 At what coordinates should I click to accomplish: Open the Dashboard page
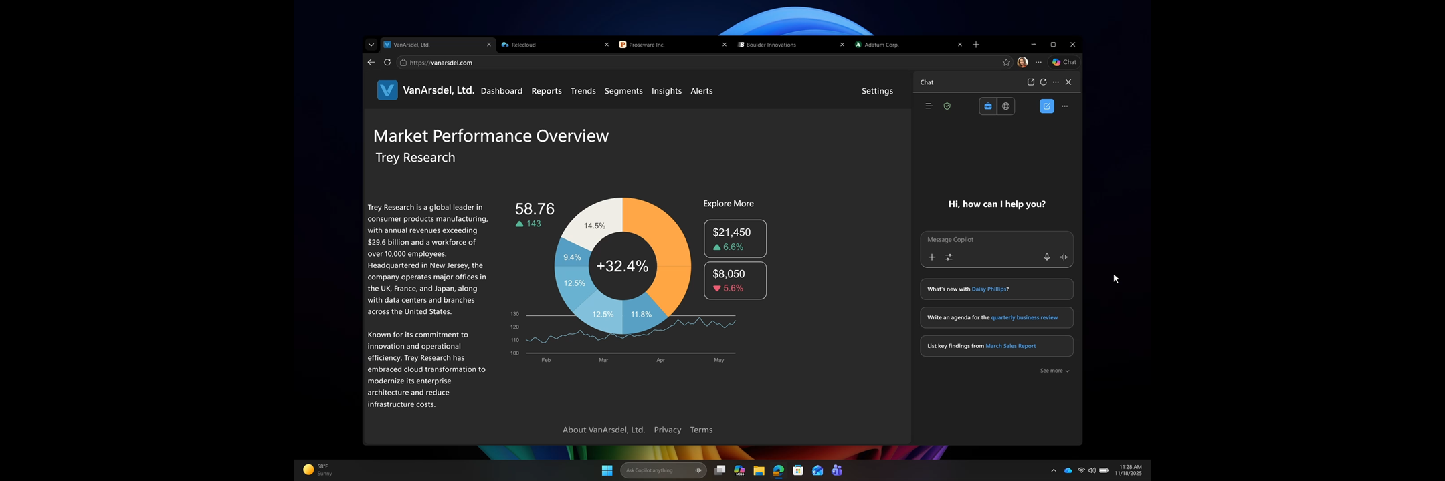click(x=502, y=91)
